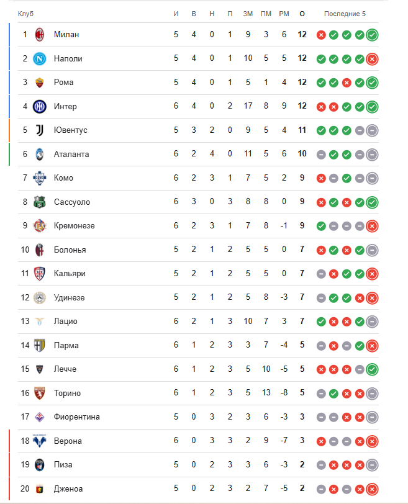Select the Lazio eagle logo
Viewport: 408px width, 504px height.
coord(40,321)
